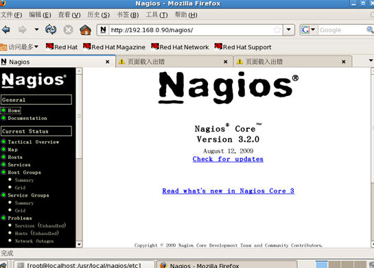This screenshot has height=268, width=374.
Task: Close the first 页面载入出错 tab
Action: tap(225, 62)
